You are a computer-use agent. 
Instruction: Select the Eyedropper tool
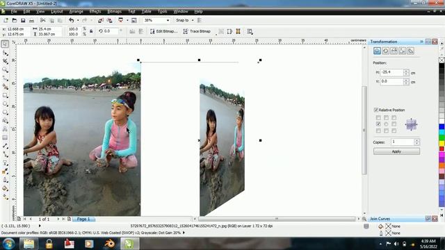coord(5,172)
